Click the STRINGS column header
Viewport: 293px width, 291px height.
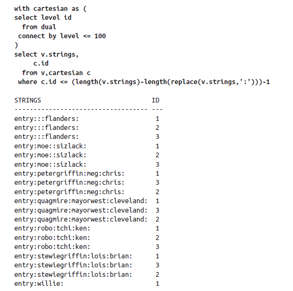(x=27, y=100)
